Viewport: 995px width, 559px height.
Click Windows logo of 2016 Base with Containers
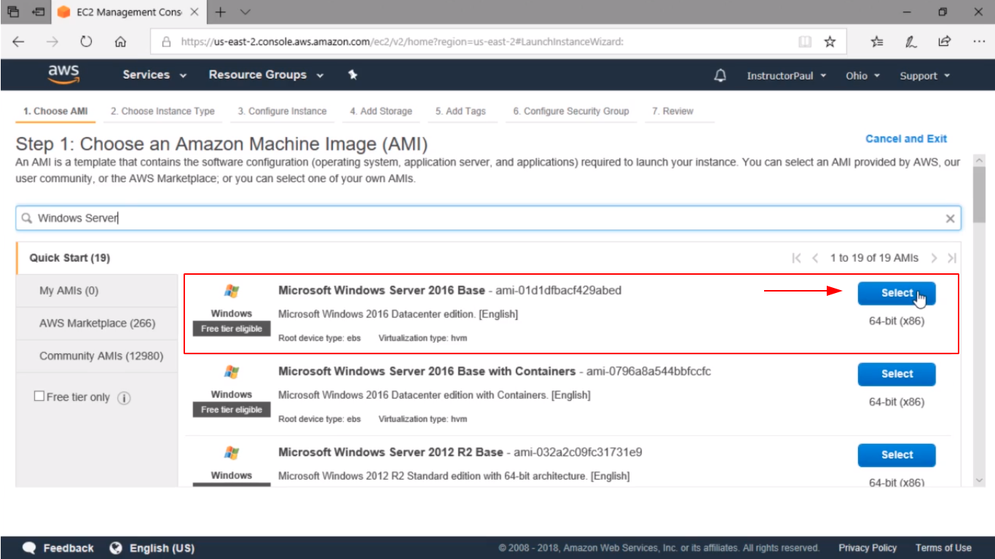click(x=232, y=372)
